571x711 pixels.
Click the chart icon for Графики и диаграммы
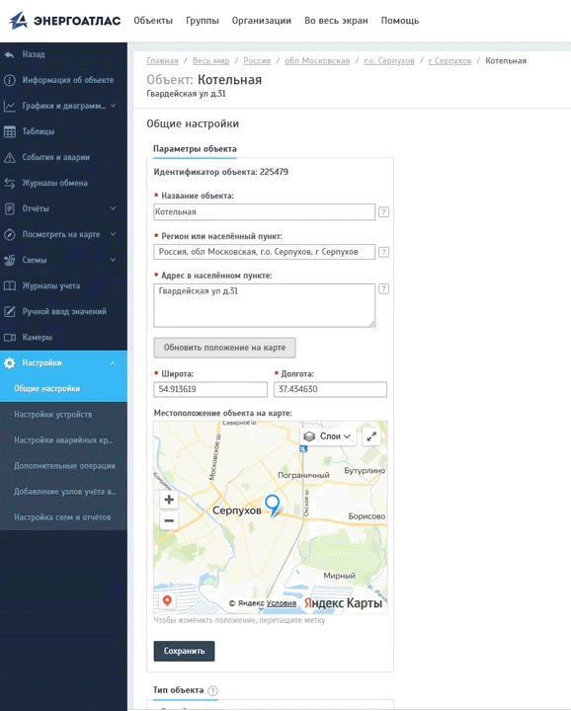(9, 106)
